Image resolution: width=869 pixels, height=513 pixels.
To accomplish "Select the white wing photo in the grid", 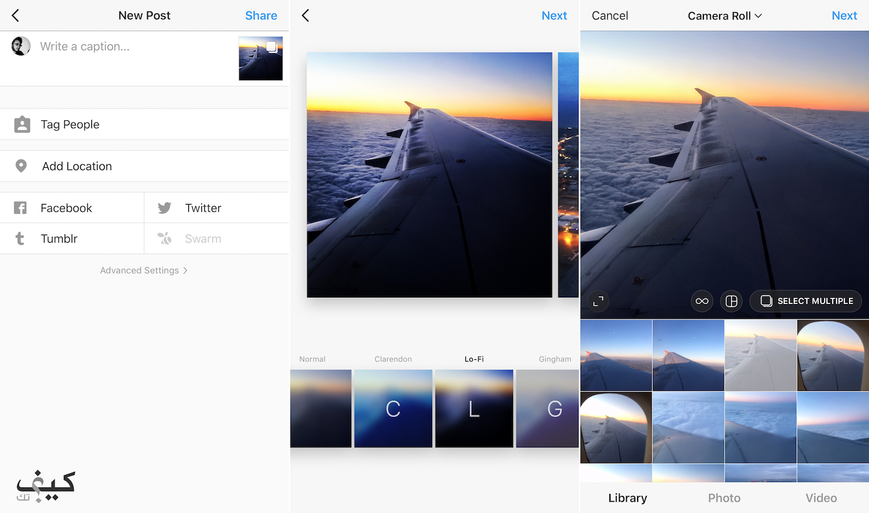I will 760,356.
